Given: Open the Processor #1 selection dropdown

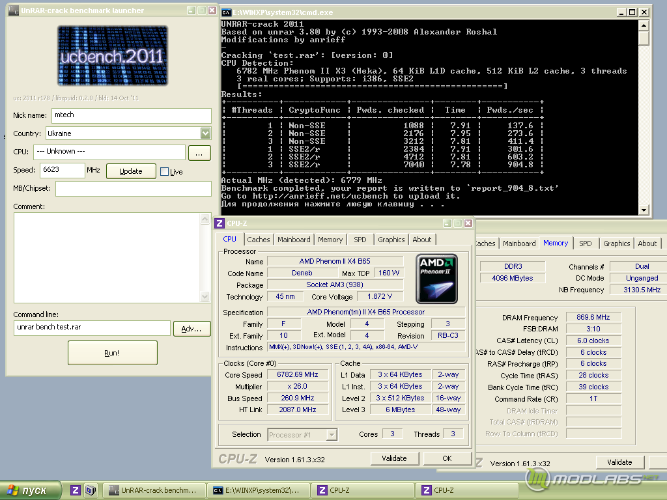Looking at the screenshot, I should click(x=332, y=434).
